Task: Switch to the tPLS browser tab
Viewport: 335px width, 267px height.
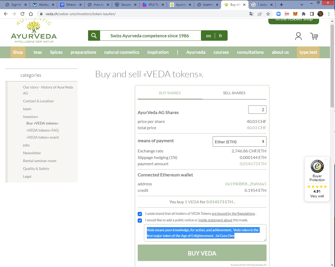Action: coord(153,5)
